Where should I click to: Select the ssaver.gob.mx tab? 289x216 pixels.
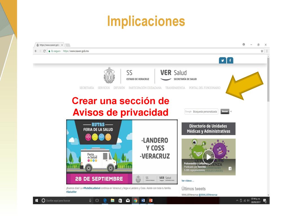click(49, 45)
